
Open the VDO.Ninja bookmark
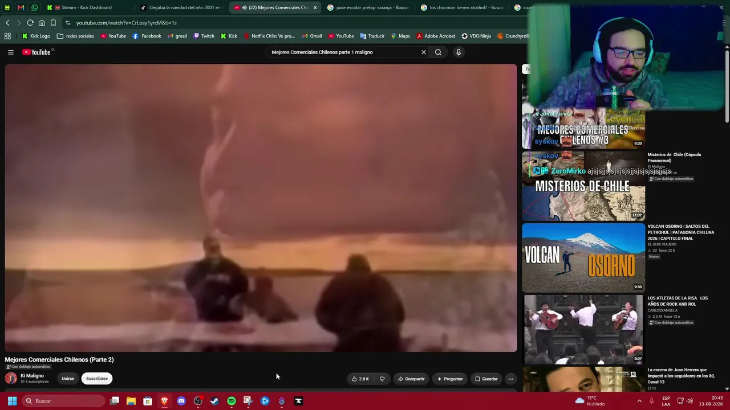point(476,36)
